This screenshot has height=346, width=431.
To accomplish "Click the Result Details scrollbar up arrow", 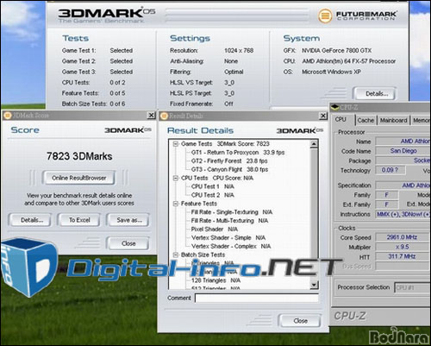I will (314, 143).
